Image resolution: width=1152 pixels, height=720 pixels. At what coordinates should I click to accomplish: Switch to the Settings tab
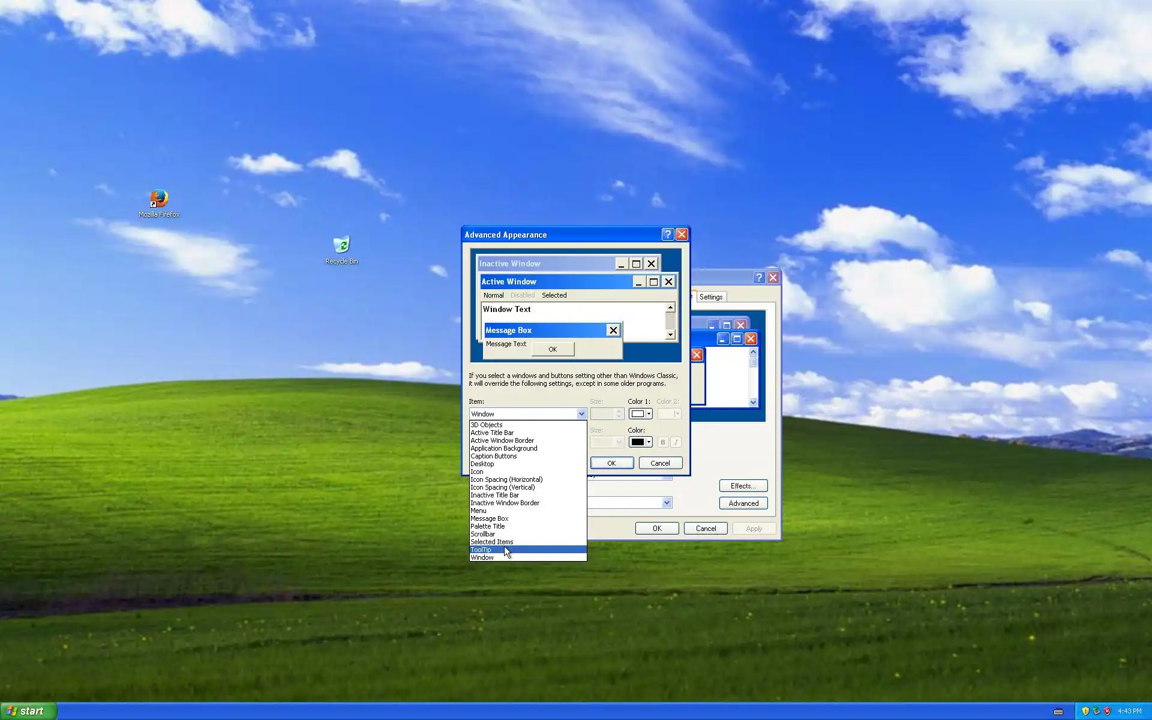coord(711,297)
